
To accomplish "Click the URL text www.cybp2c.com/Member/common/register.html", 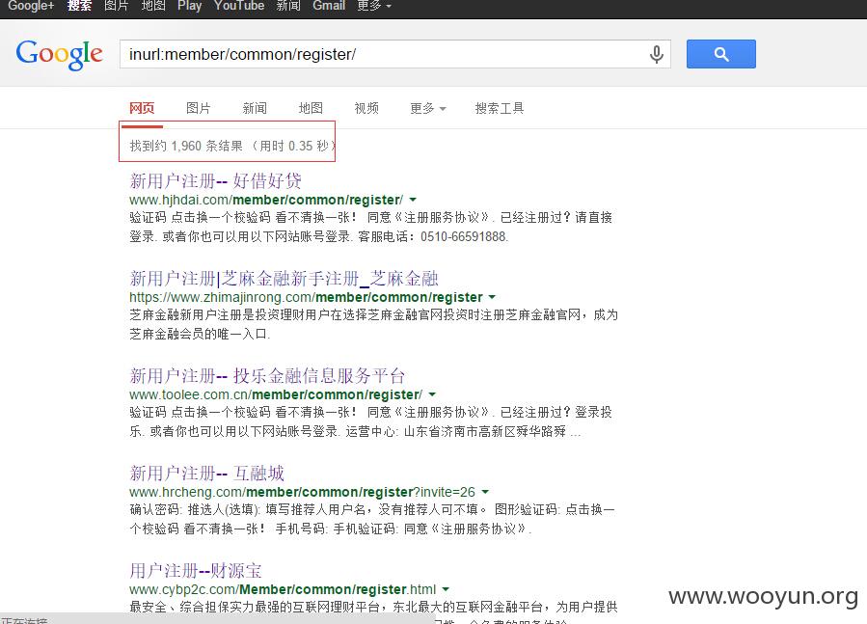I will click(283, 589).
